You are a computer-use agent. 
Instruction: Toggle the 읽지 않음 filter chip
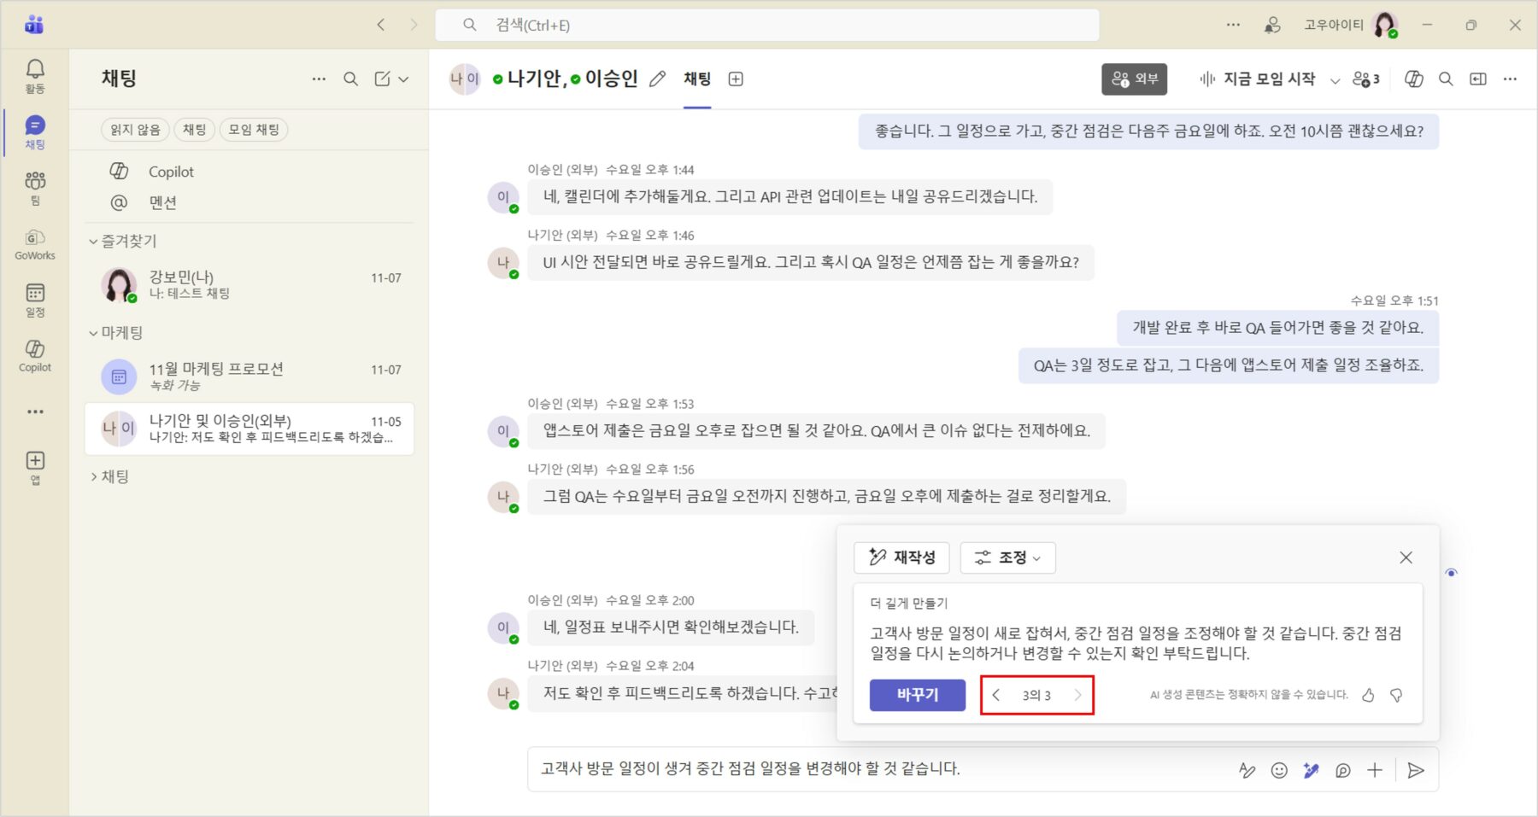(x=135, y=130)
